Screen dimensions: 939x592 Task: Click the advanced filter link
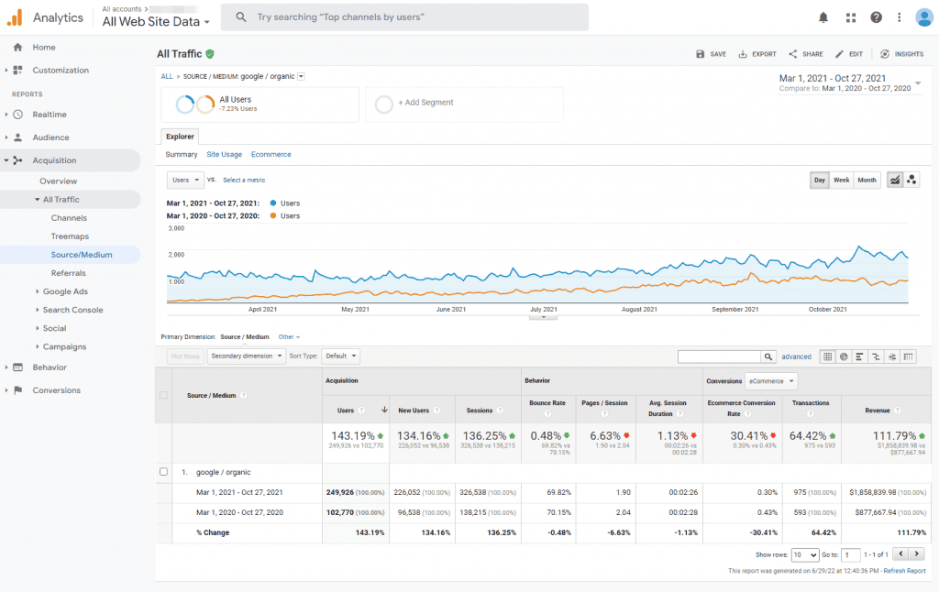796,356
